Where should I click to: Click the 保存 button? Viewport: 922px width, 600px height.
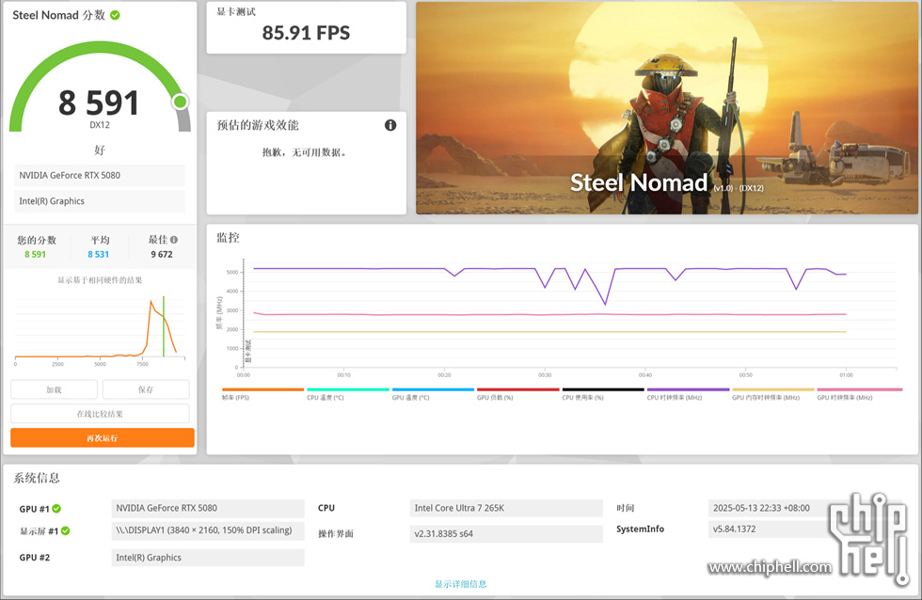coord(146,389)
